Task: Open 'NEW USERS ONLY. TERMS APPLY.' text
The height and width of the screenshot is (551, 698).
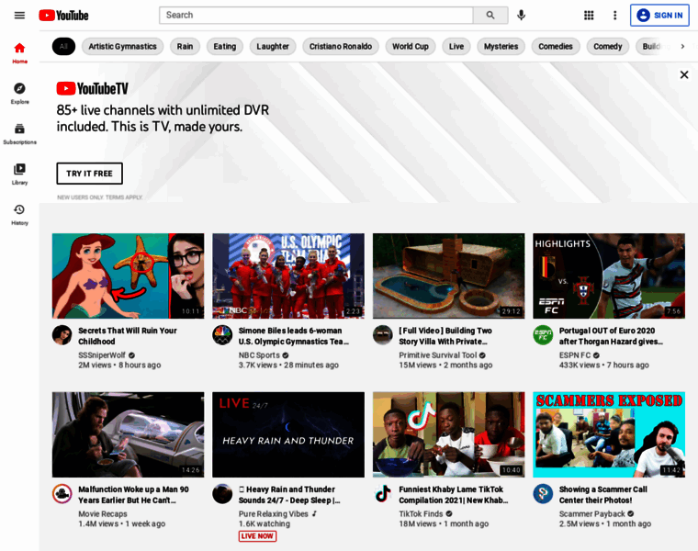Action: (100, 197)
